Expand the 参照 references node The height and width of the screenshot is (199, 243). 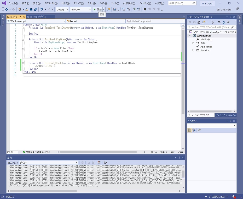tap(193, 43)
